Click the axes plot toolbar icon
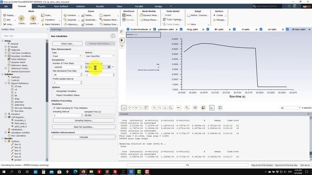The height and width of the screenshot is (175, 312). pos(212,107)
